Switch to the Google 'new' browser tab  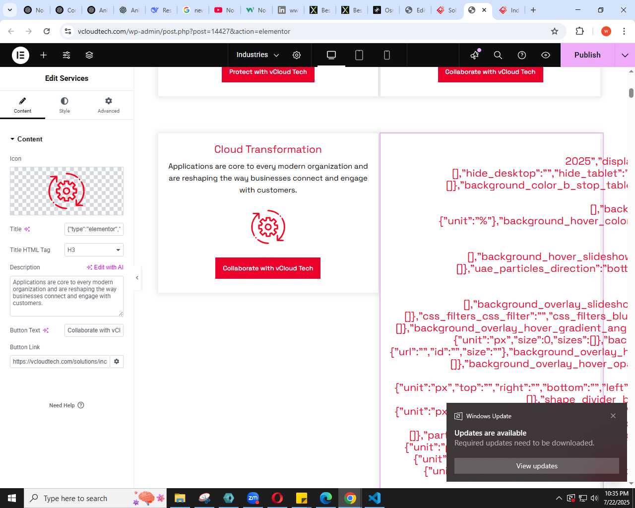(x=193, y=10)
